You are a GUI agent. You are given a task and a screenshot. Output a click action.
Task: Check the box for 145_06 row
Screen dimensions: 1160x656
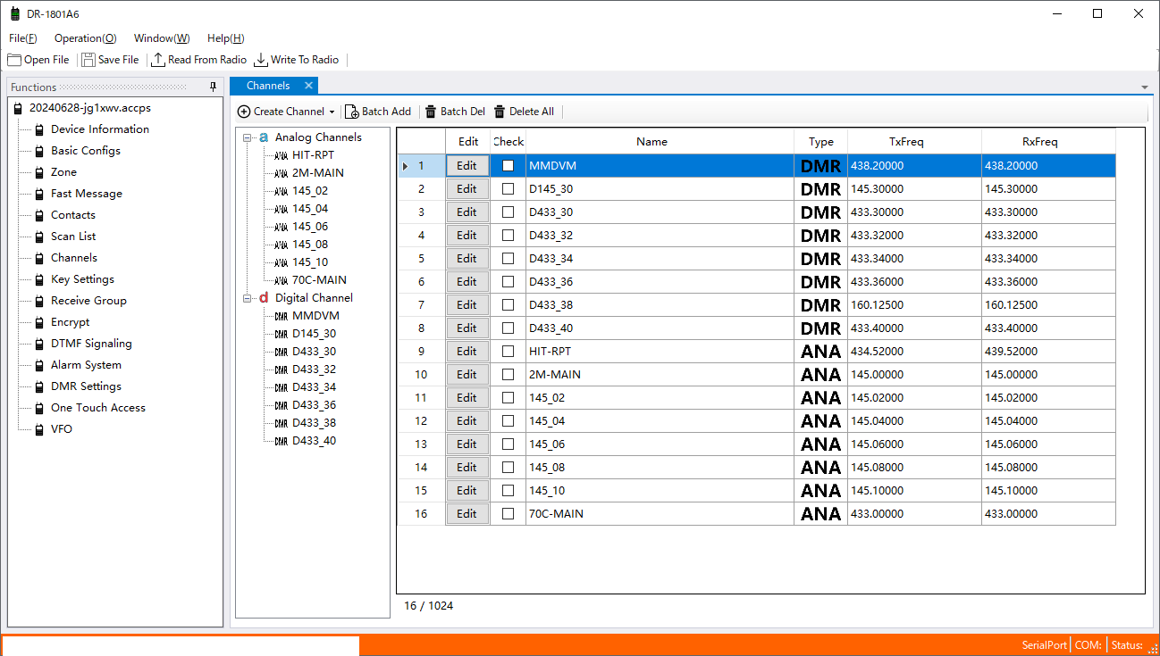[508, 444]
